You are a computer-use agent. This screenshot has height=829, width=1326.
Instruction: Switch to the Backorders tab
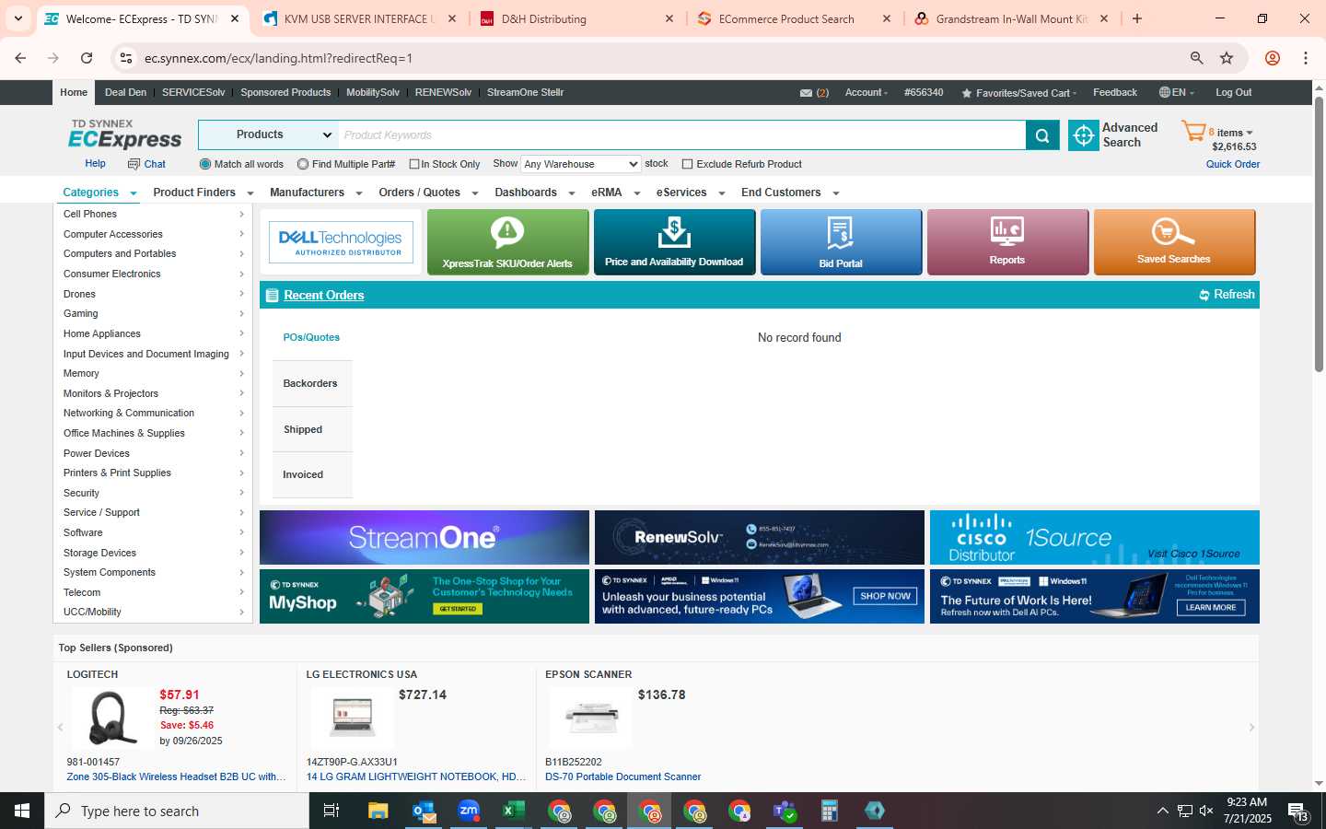[x=311, y=383]
